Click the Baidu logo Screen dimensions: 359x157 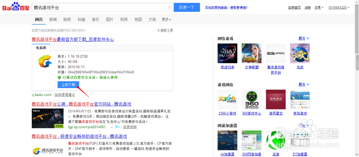pyautogui.click(x=16, y=7)
